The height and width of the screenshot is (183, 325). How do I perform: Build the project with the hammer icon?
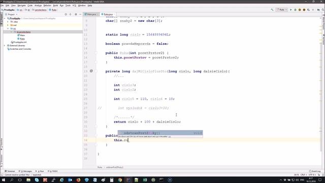(x=272, y=10)
